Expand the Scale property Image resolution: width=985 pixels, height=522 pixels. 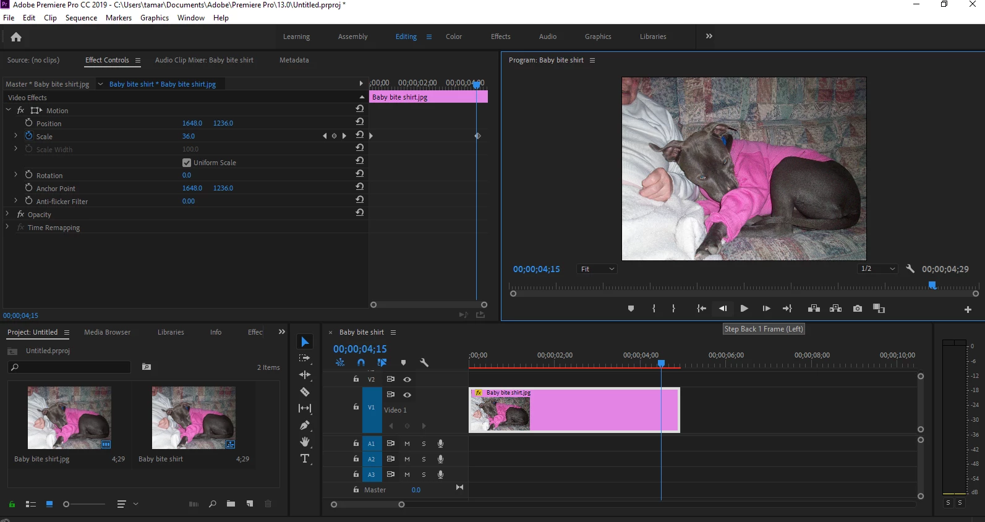(x=16, y=135)
